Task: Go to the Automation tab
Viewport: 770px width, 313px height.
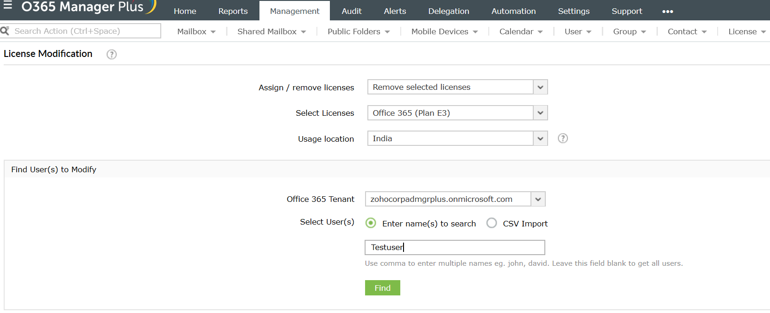Action: pos(513,11)
